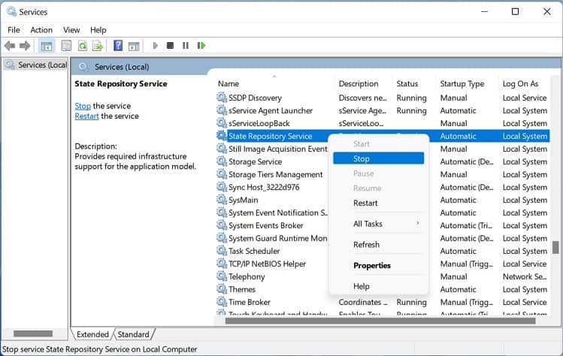
Task: Select the Themes gear icon
Action: coord(222,289)
